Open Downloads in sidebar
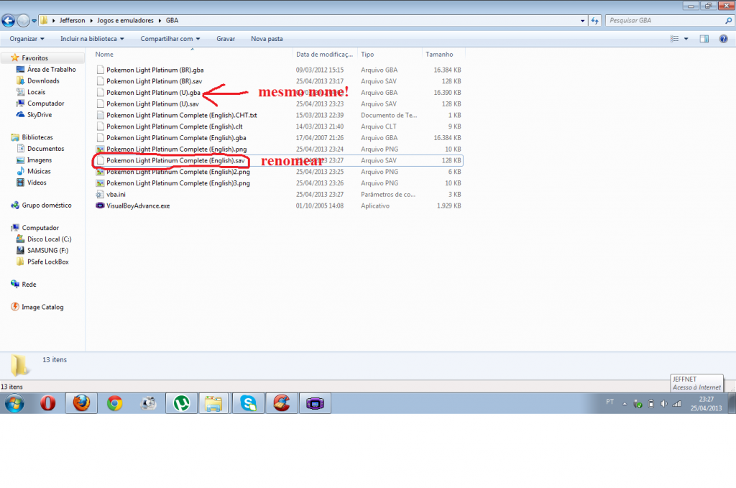 [38, 80]
